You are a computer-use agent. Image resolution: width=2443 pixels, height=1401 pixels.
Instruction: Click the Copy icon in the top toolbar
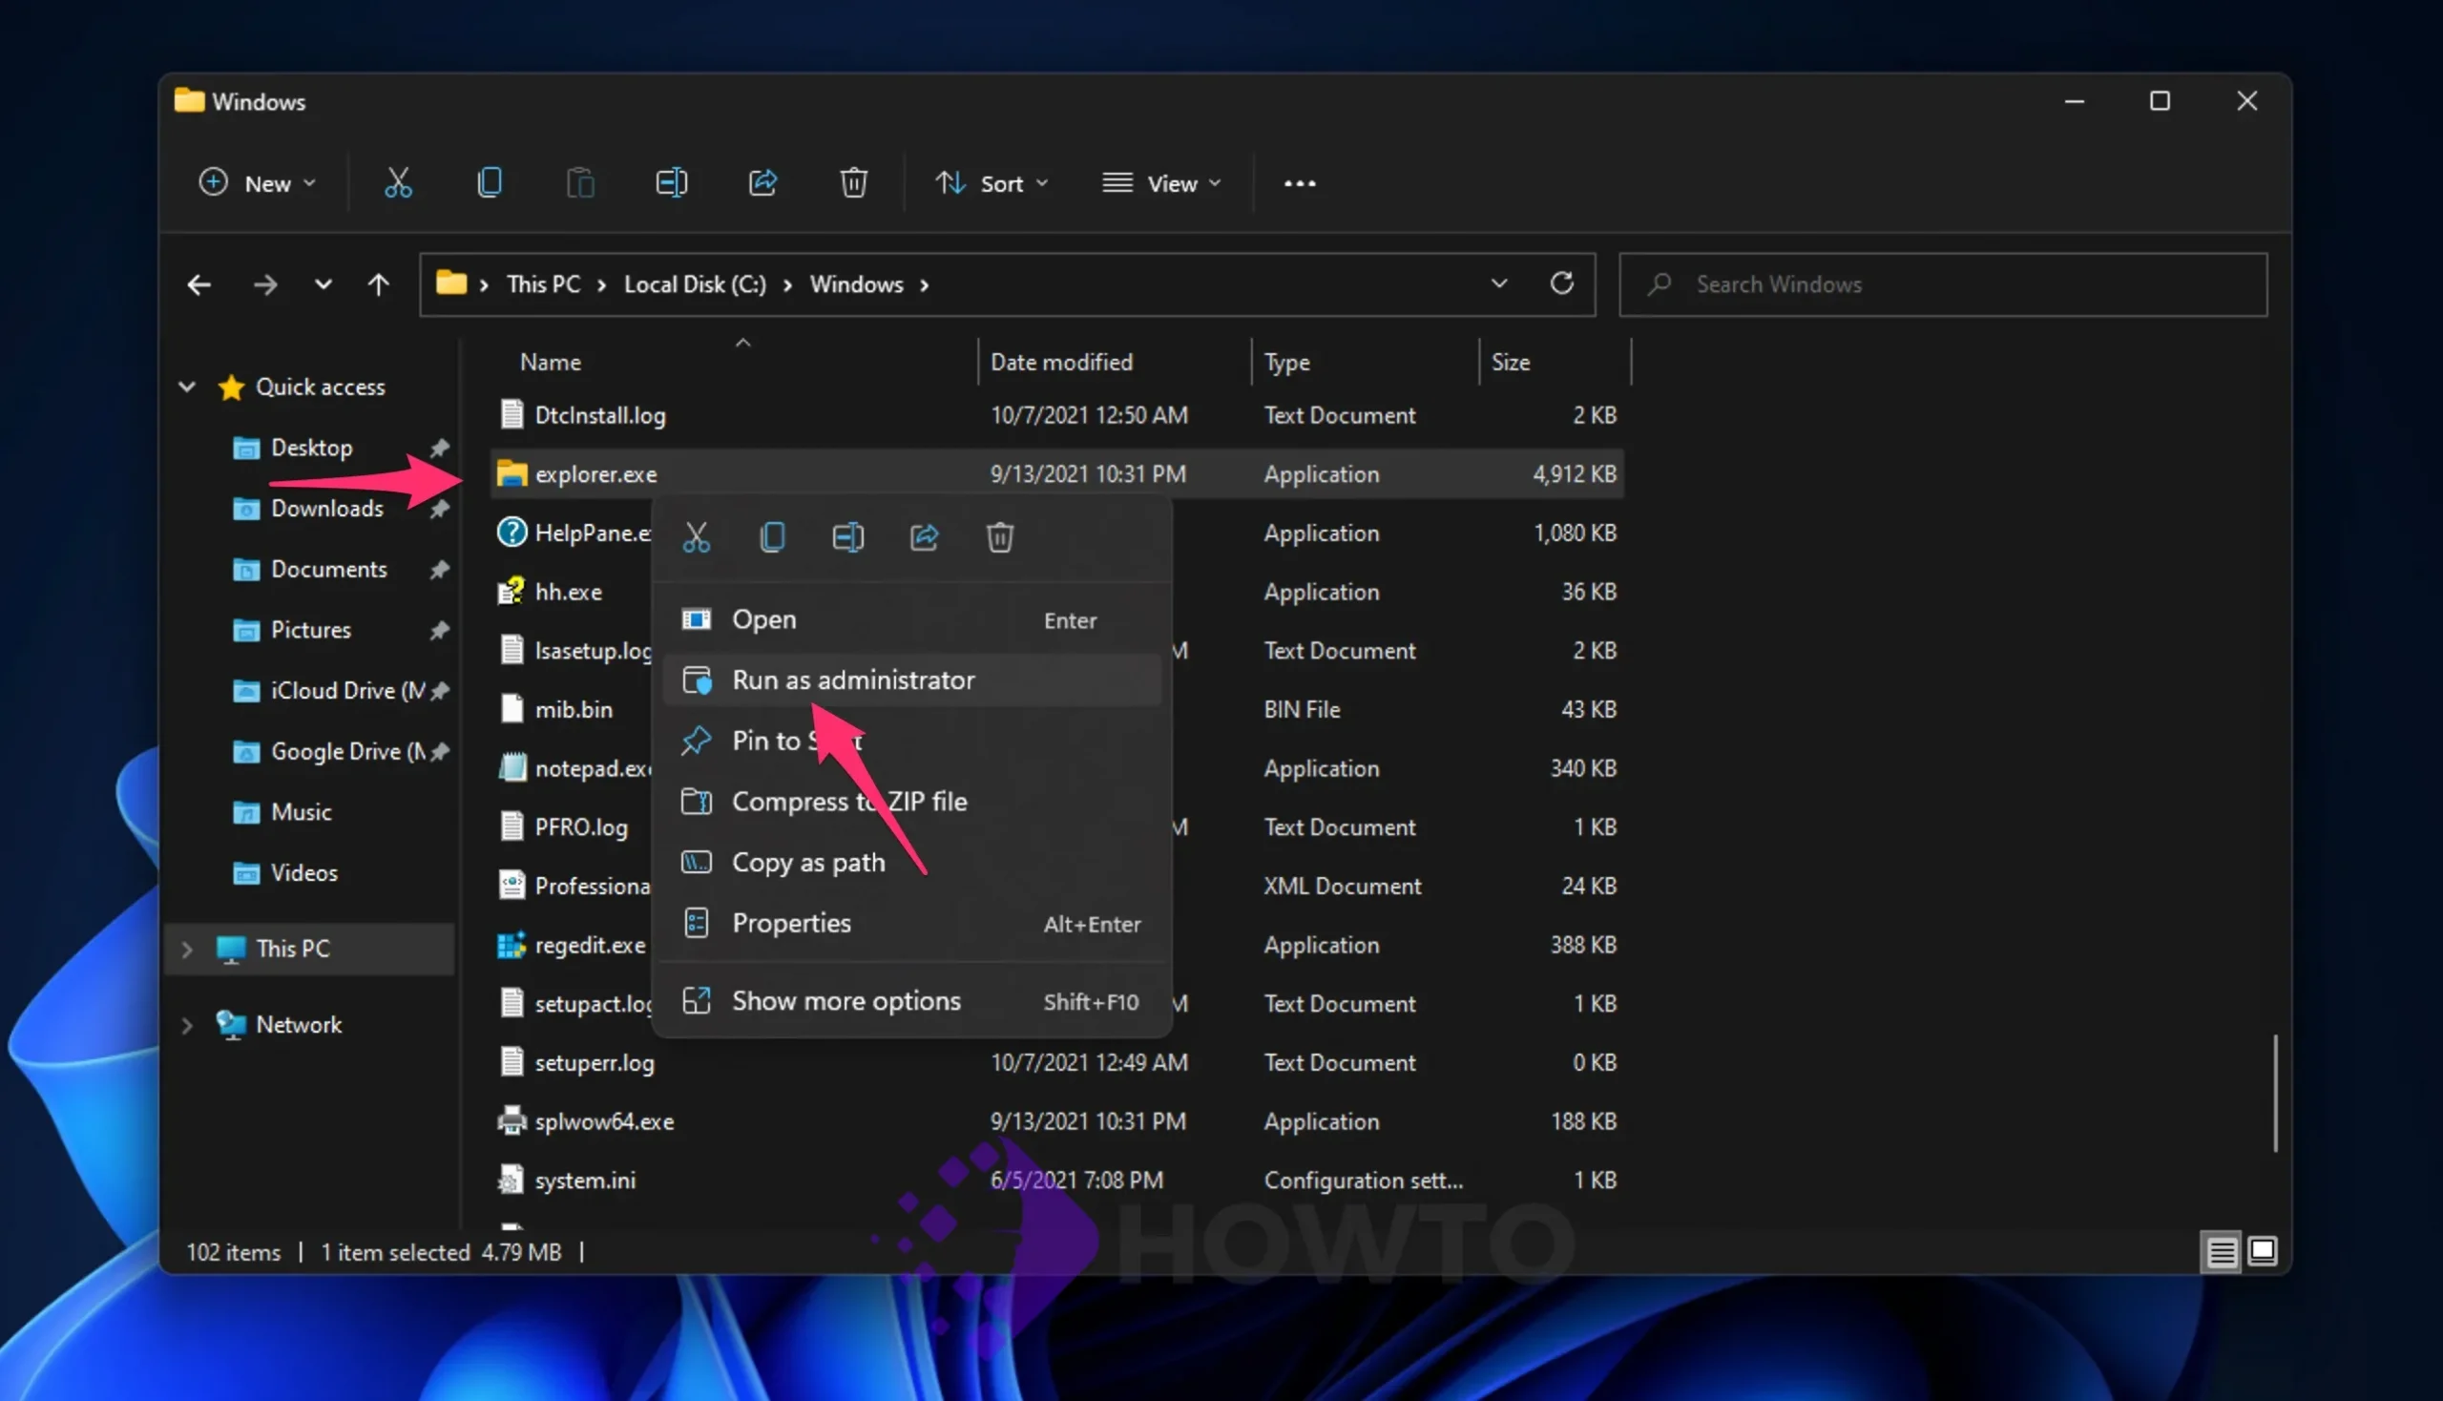pyautogui.click(x=489, y=183)
